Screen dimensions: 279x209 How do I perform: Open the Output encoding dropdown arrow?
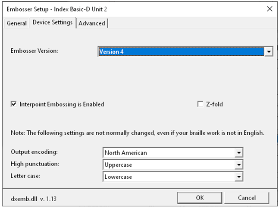pyautogui.click(x=239, y=153)
